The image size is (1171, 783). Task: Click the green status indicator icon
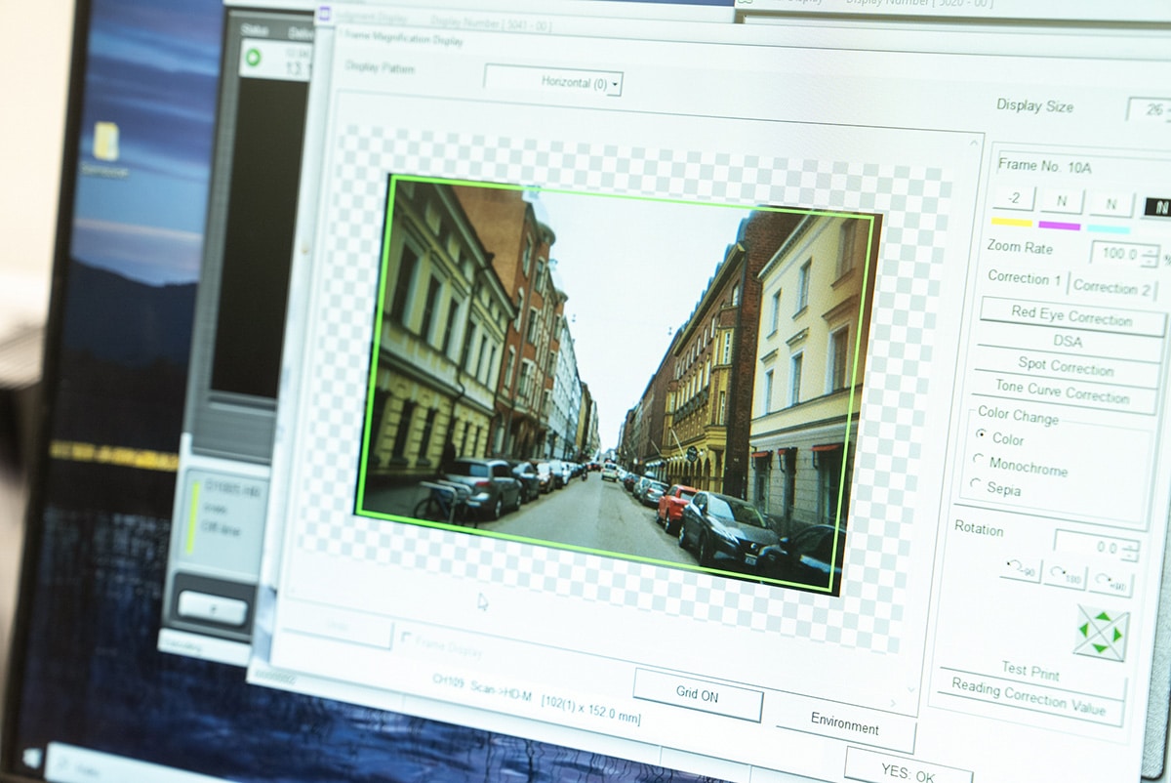[252, 59]
